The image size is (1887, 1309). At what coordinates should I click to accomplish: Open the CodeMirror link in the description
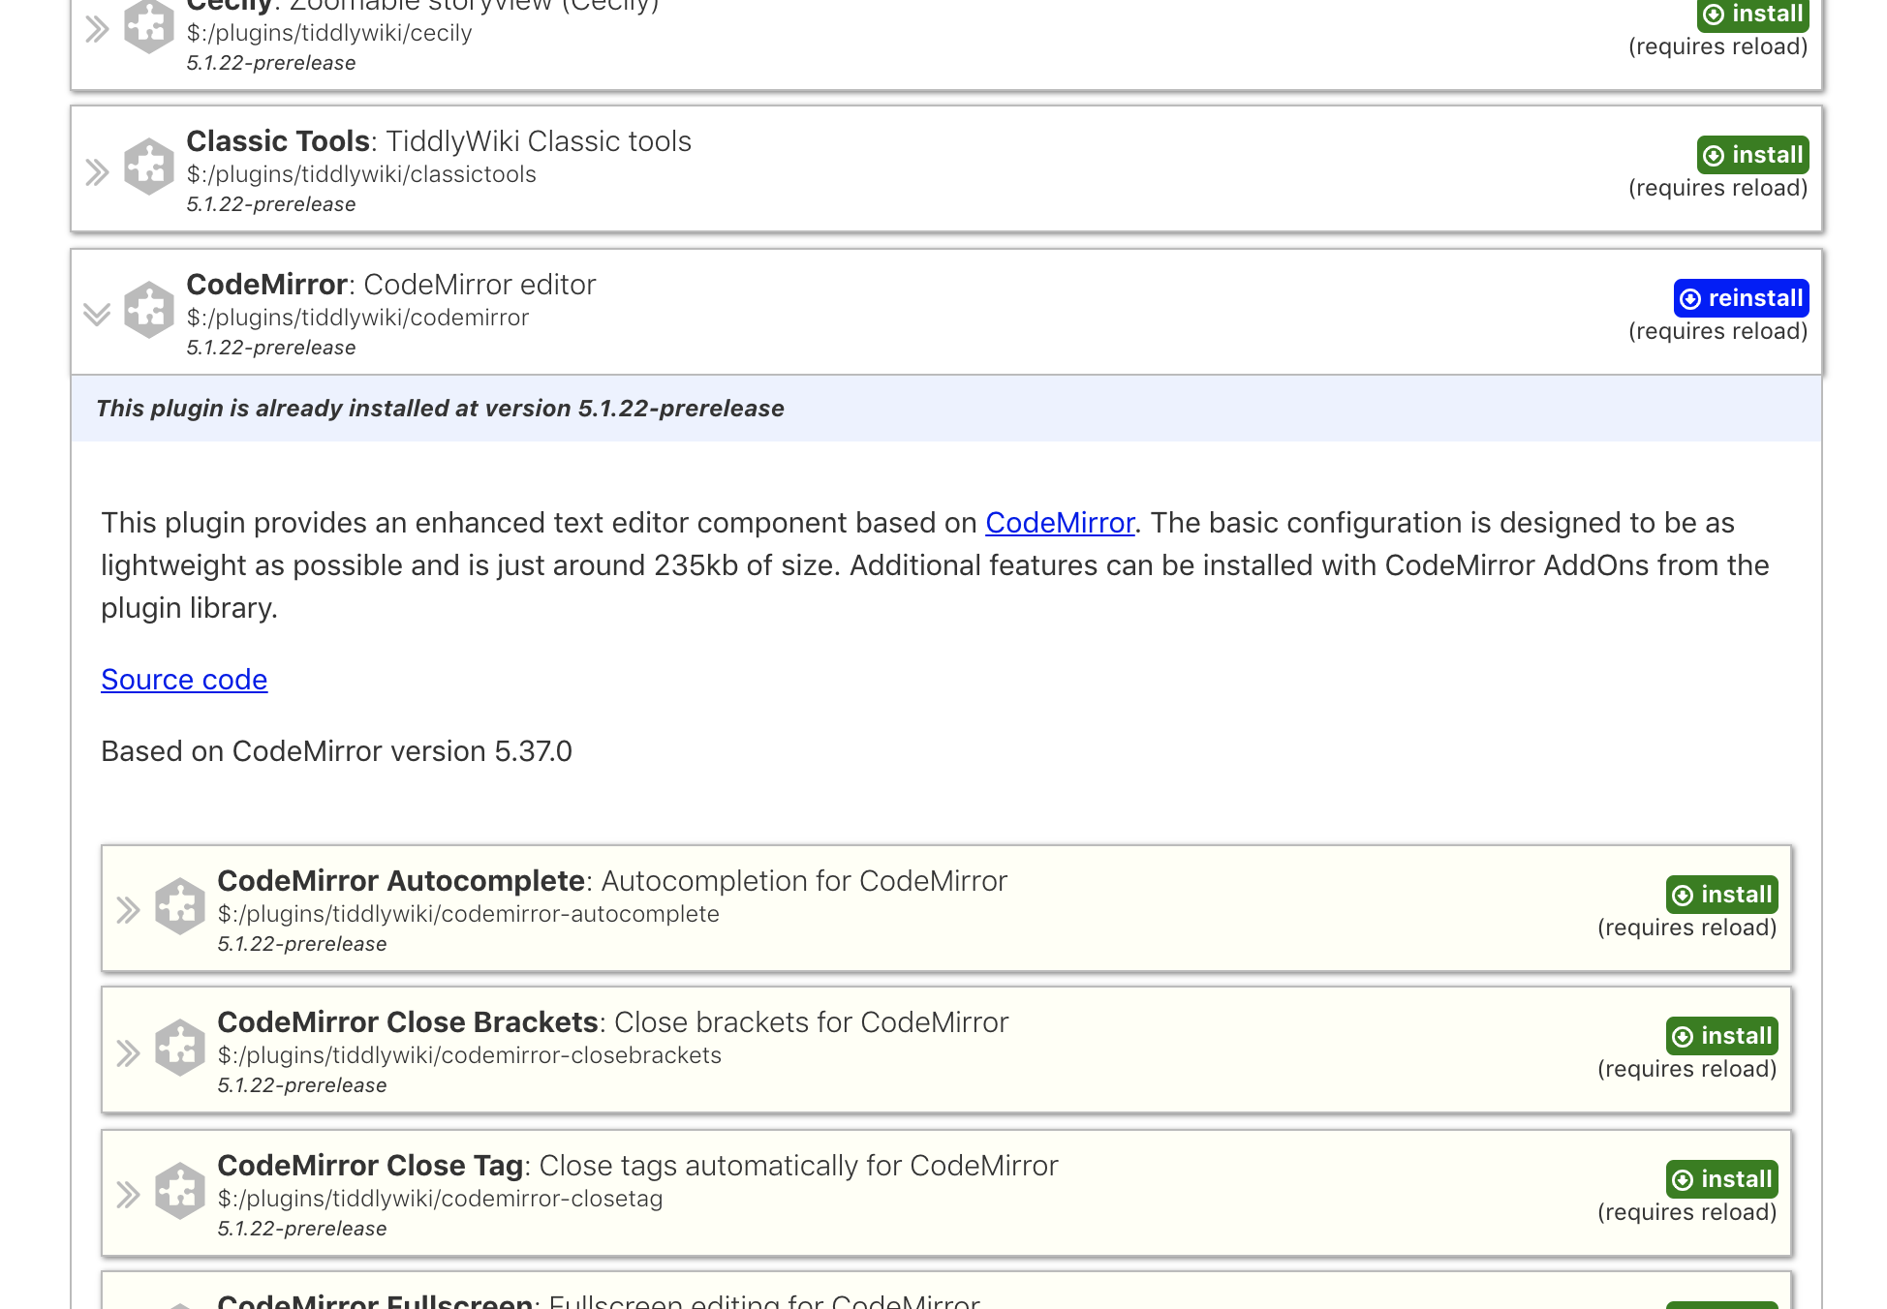(x=1060, y=523)
